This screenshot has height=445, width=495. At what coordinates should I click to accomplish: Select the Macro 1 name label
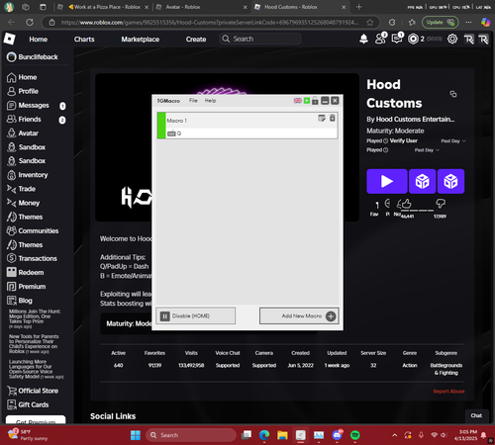pos(177,121)
